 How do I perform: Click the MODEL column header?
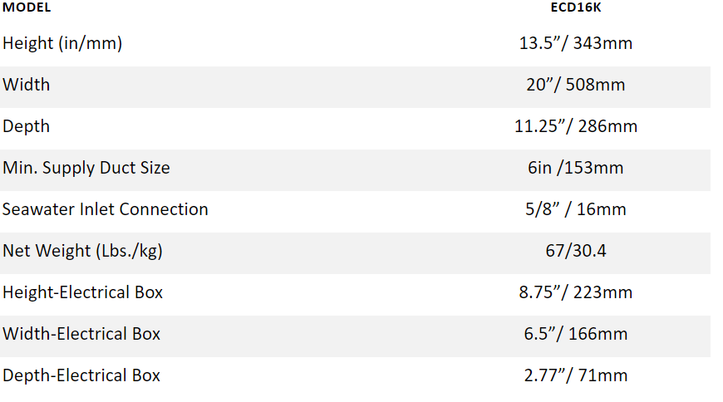26,7
